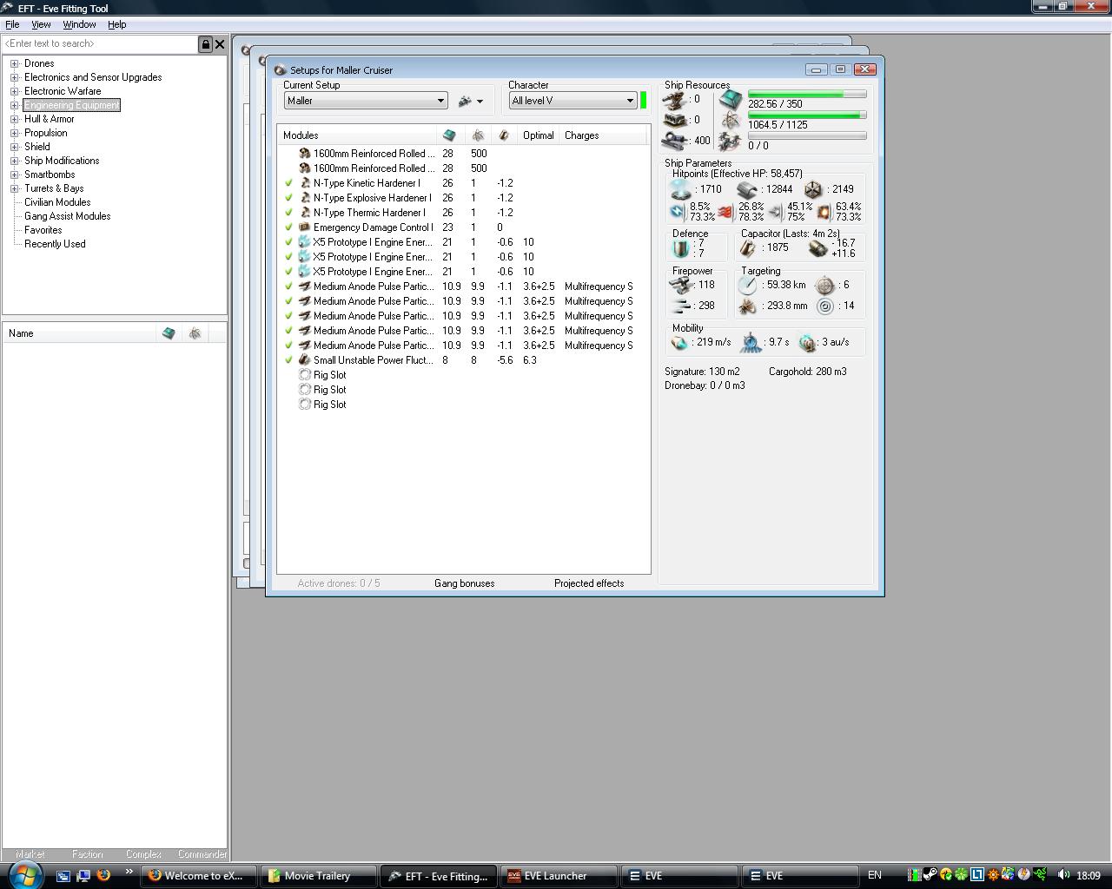Click the Gang bonuses button

[465, 583]
